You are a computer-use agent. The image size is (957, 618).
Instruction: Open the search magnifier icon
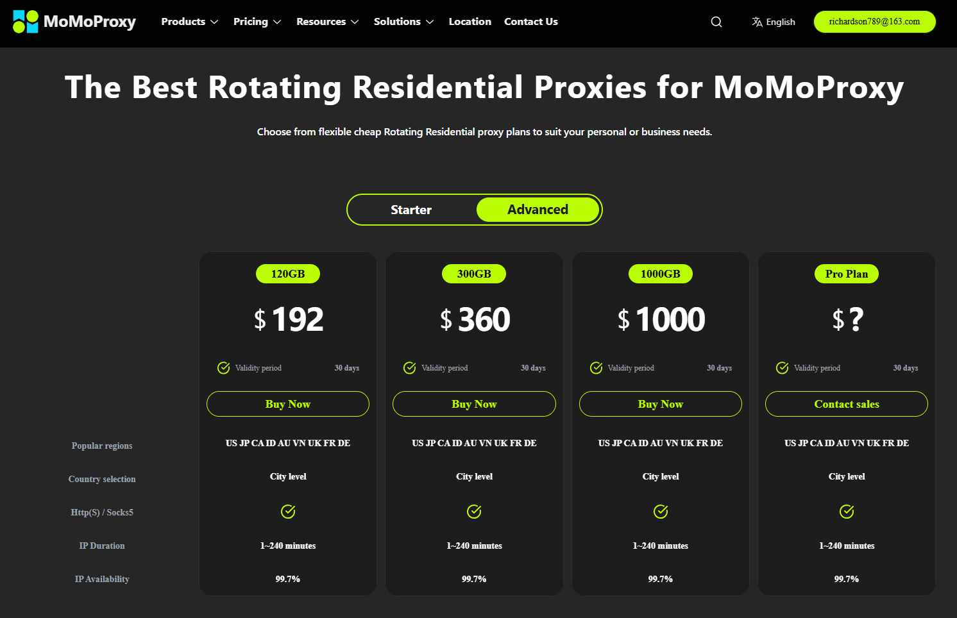716,22
